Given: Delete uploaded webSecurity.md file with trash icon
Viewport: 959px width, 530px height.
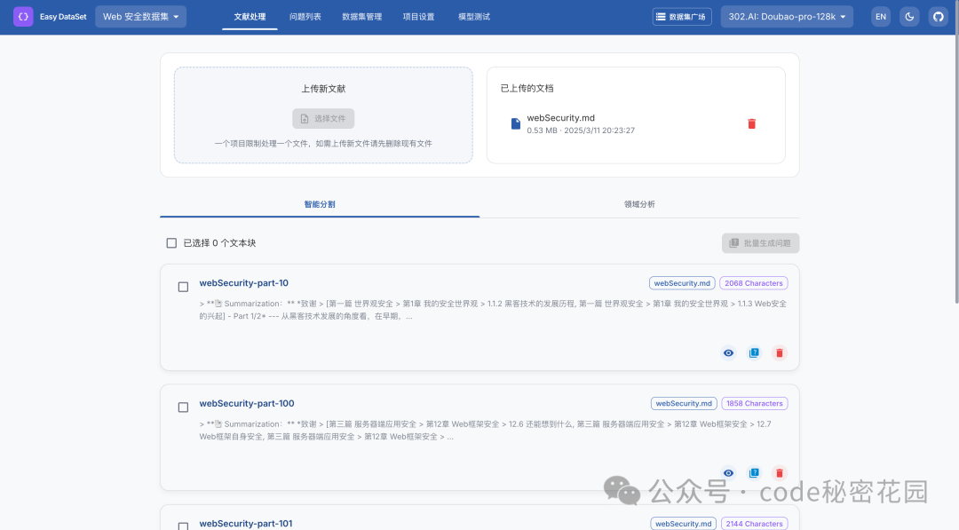Looking at the screenshot, I should point(752,123).
